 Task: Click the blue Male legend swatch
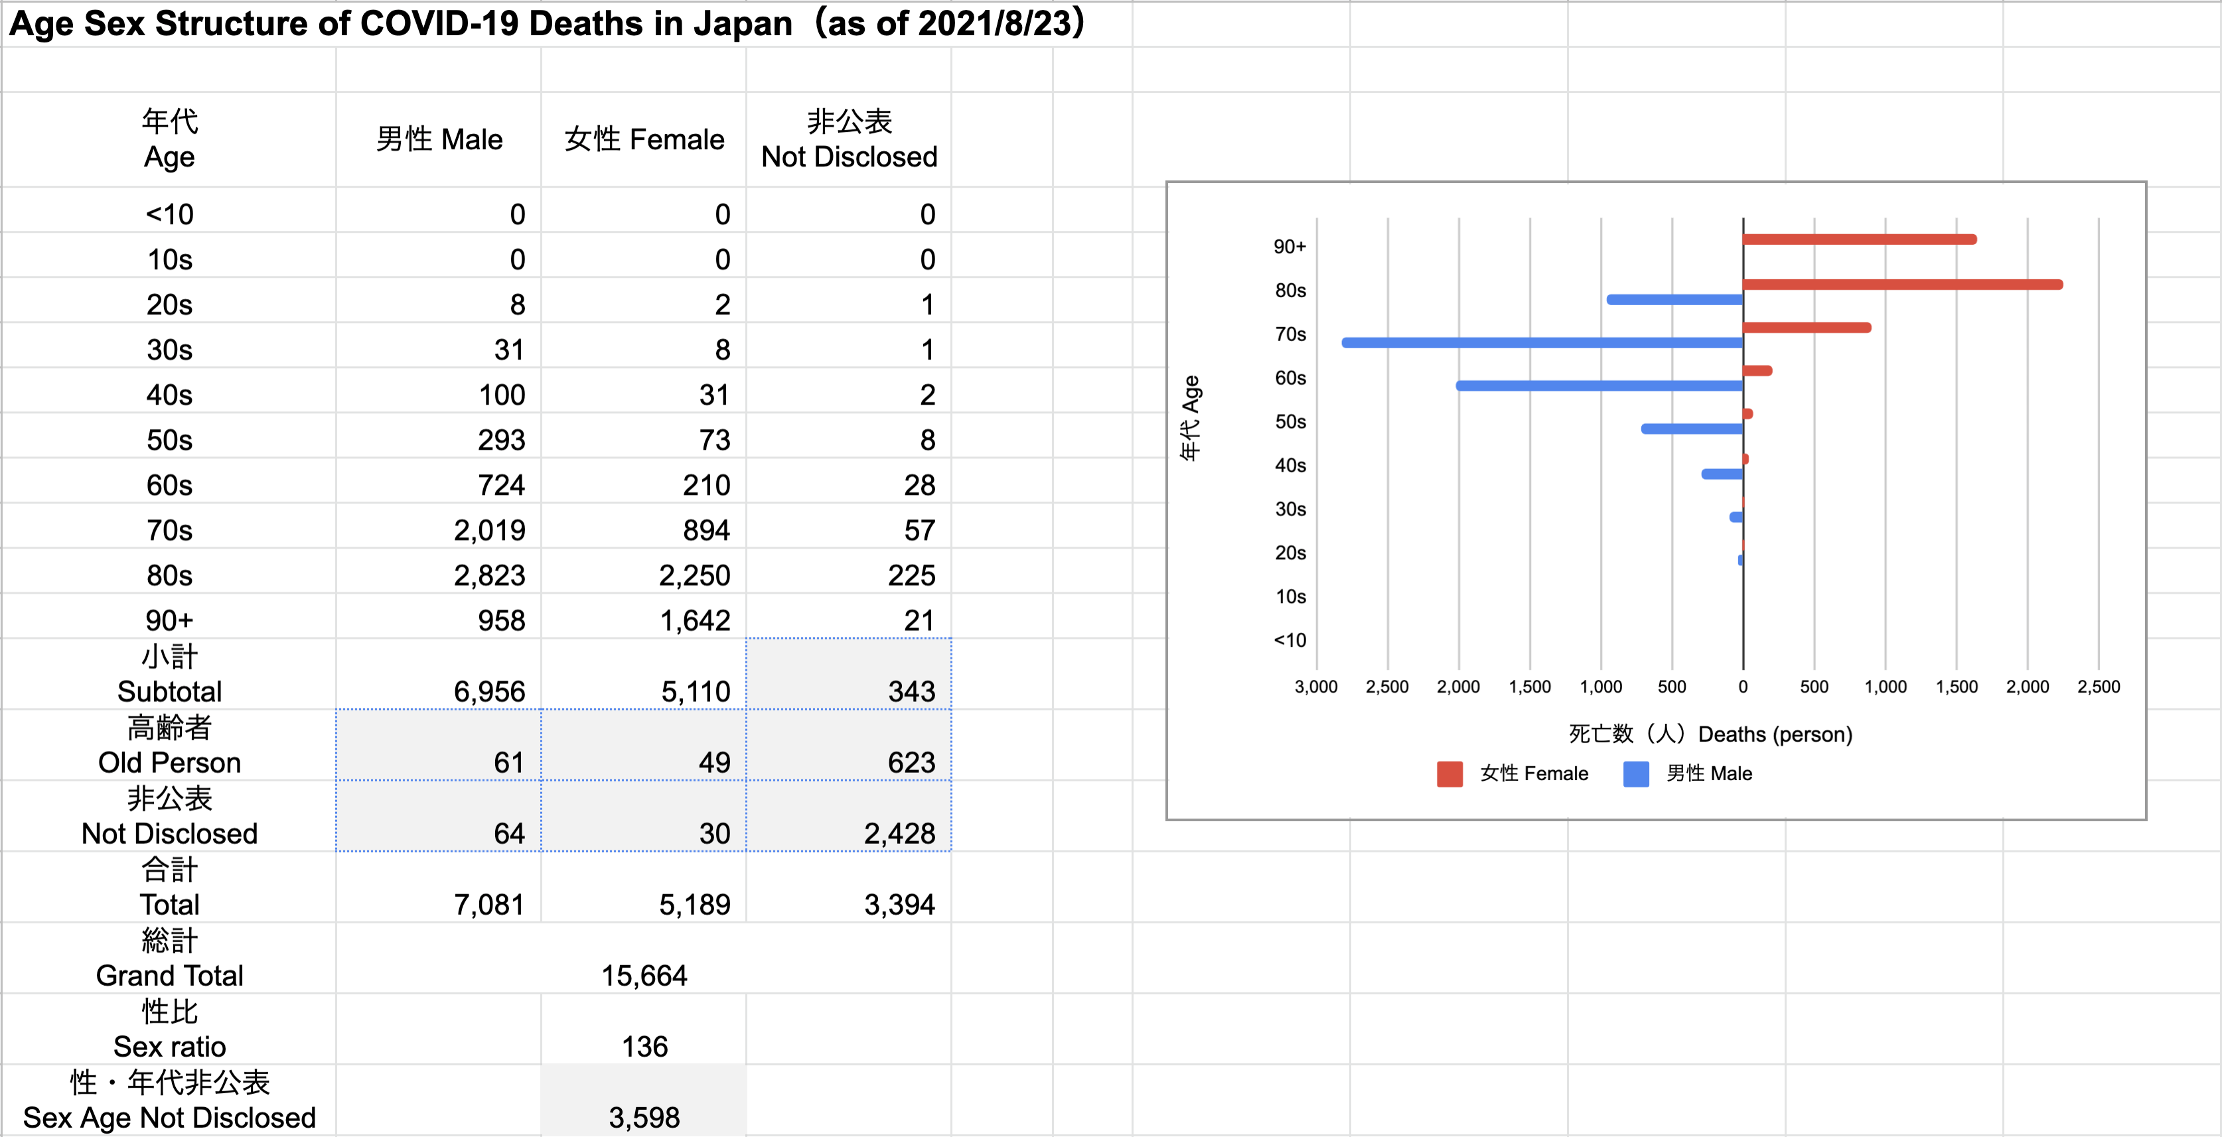click(x=1635, y=773)
